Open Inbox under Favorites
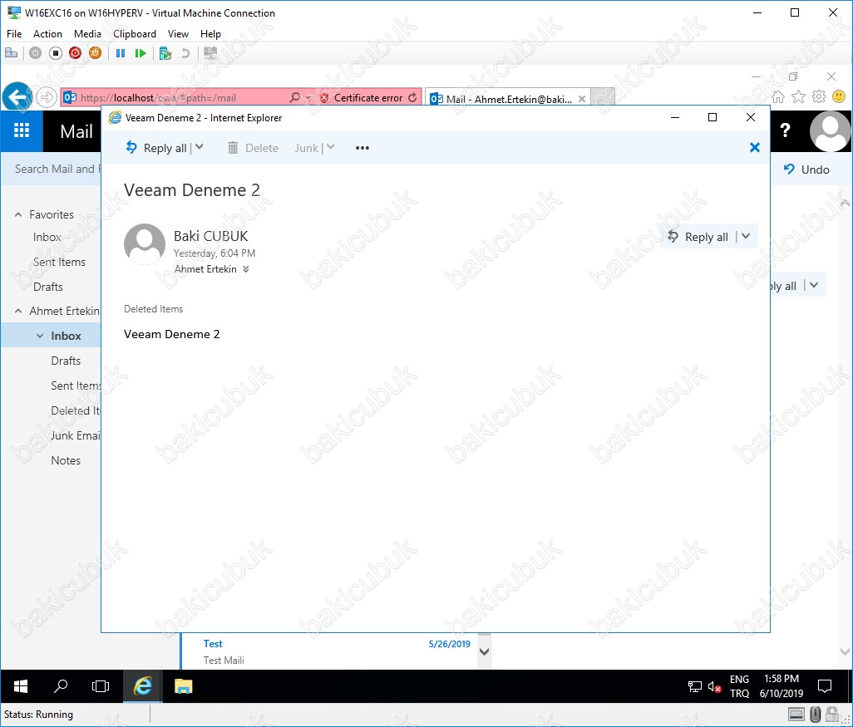This screenshot has height=727, width=853. tap(47, 237)
